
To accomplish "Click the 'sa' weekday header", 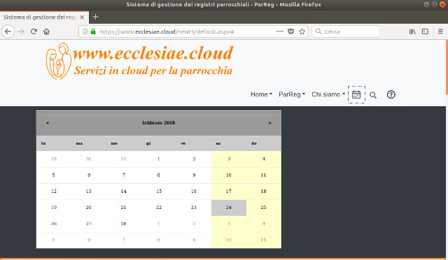I will [x=218, y=143].
